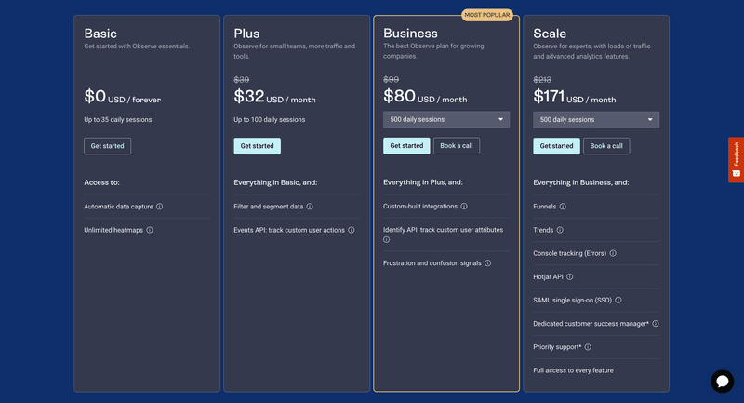The height and width of the screenshot is (403, 744).
Task: Click info icon next to Automatic data capture
Action: point(160,207)
